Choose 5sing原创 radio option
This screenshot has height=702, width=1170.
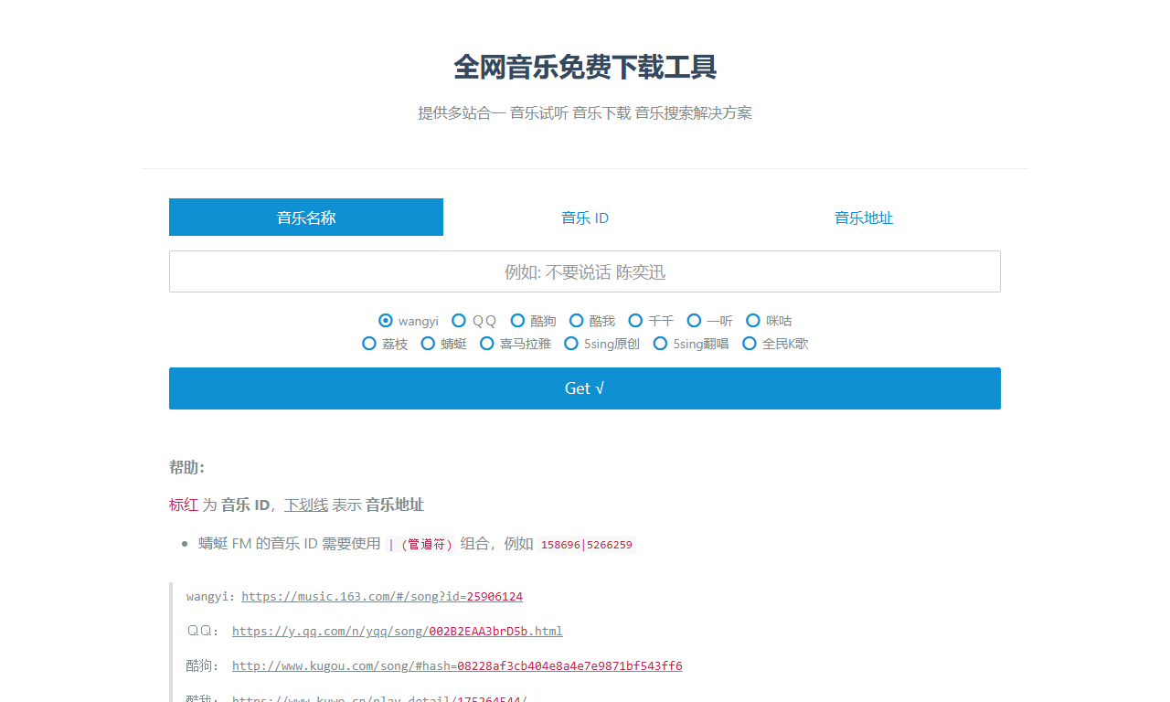click(x=602, y=344)
